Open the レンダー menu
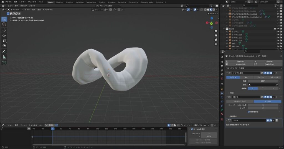Screen dimensions: 284x149 [23, 2]
